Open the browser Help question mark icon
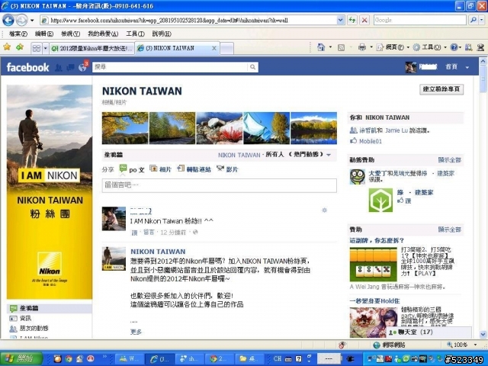The height and width of the screenshot is (366, 488). [x=454, y=47]
